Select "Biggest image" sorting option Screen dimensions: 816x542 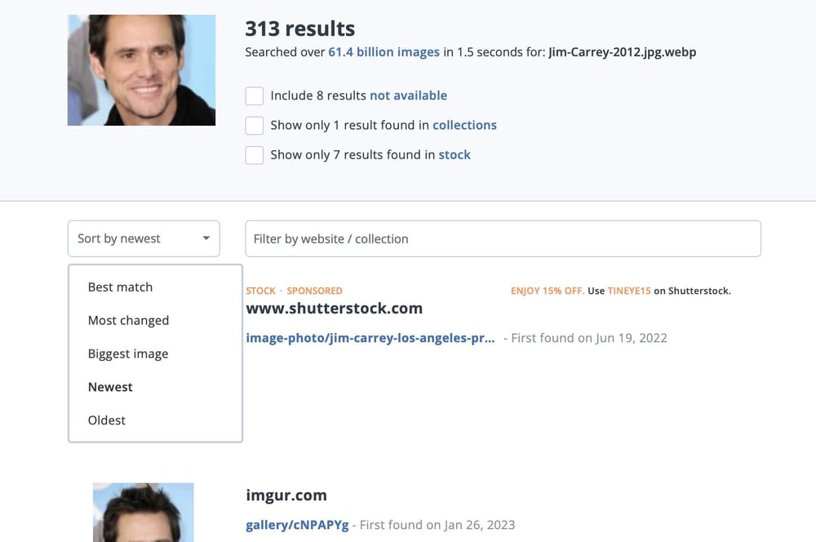(128, 353)
